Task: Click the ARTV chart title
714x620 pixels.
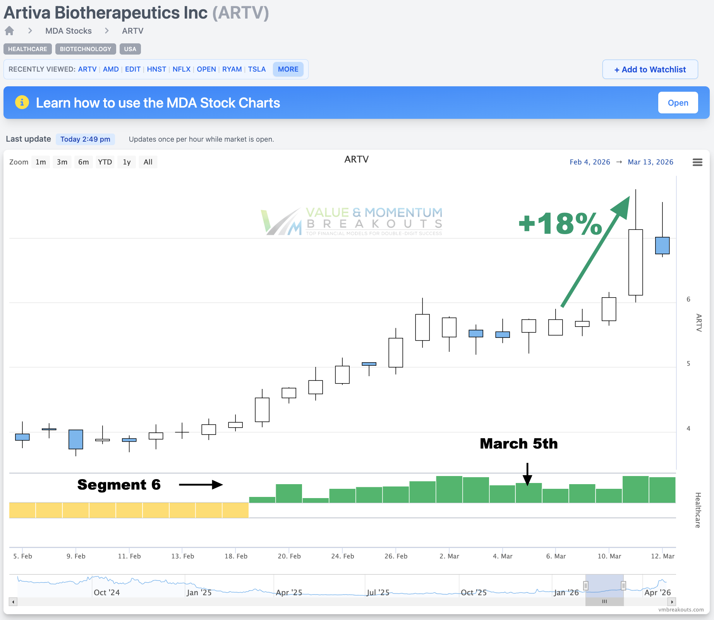Action: click(x=356, y=159)
